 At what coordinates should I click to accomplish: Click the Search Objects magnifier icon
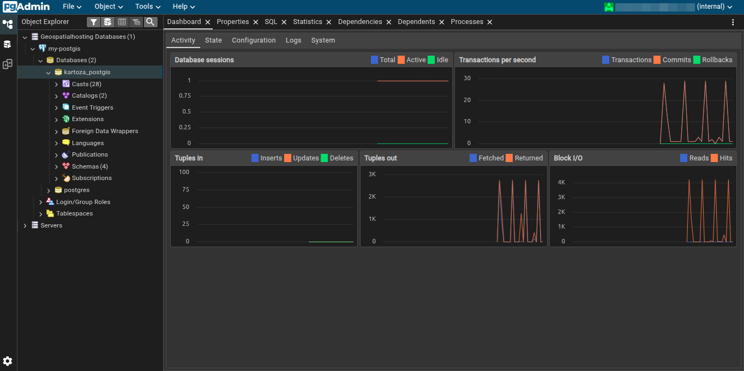pyautogui.click(x=151, y=22)
